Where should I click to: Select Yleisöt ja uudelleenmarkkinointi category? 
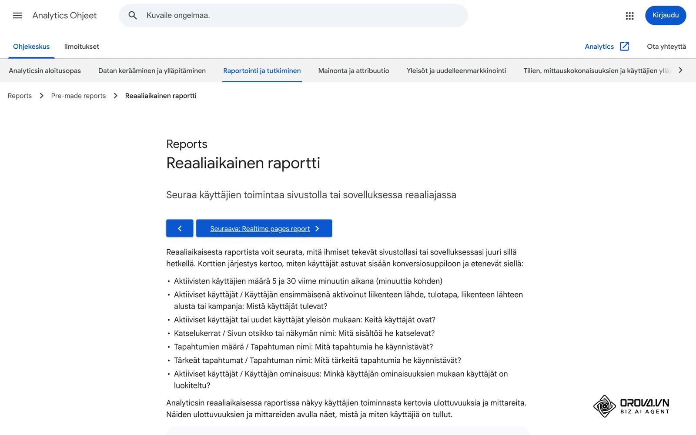[456, 70]
